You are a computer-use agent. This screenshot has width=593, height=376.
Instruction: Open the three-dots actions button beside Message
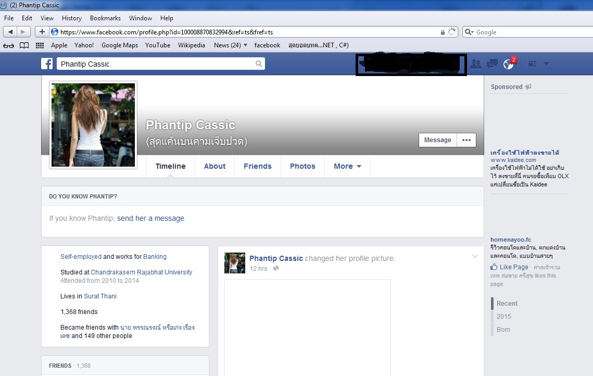(466, 140)
